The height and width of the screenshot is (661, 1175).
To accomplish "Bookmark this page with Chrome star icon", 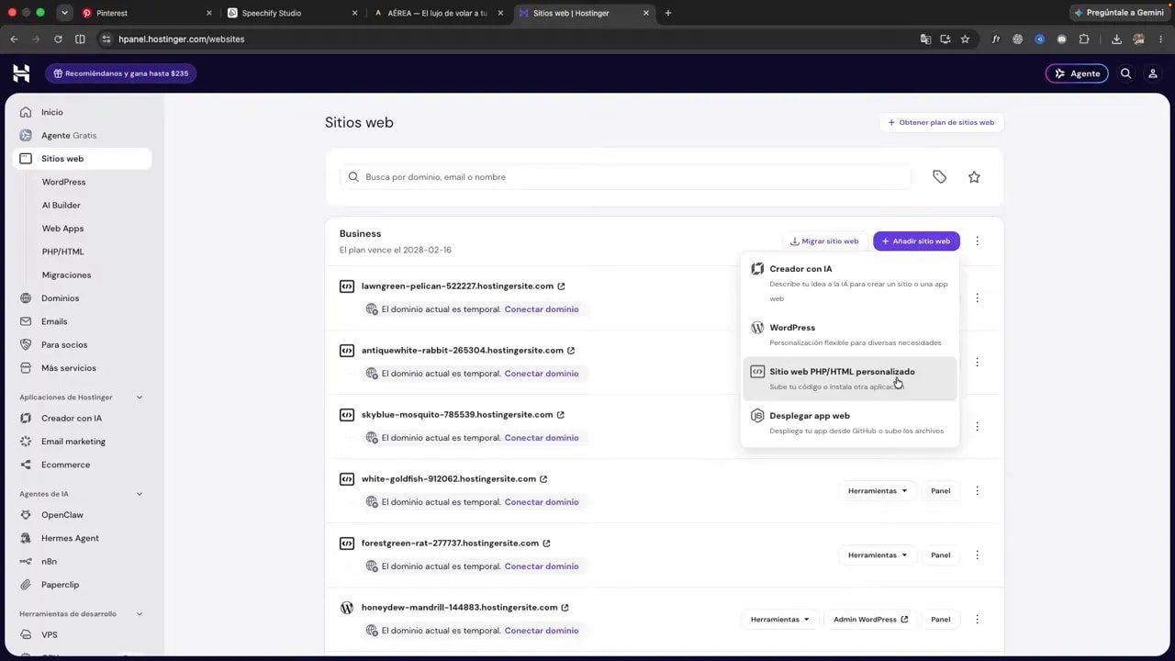I will tap(965, 39).
